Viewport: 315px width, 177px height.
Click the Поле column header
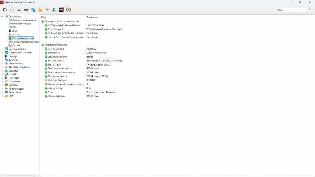point(45,17)
